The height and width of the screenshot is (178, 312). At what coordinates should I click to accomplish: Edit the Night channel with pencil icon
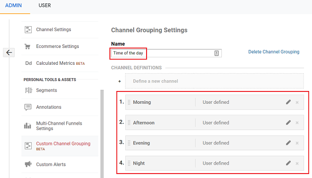point(288,163)
